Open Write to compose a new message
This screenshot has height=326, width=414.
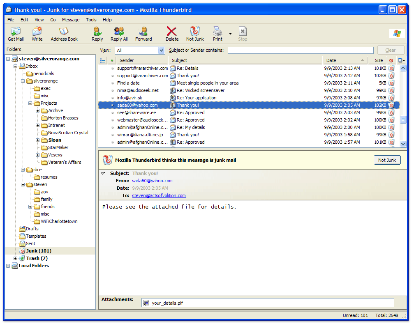point(37,34)
